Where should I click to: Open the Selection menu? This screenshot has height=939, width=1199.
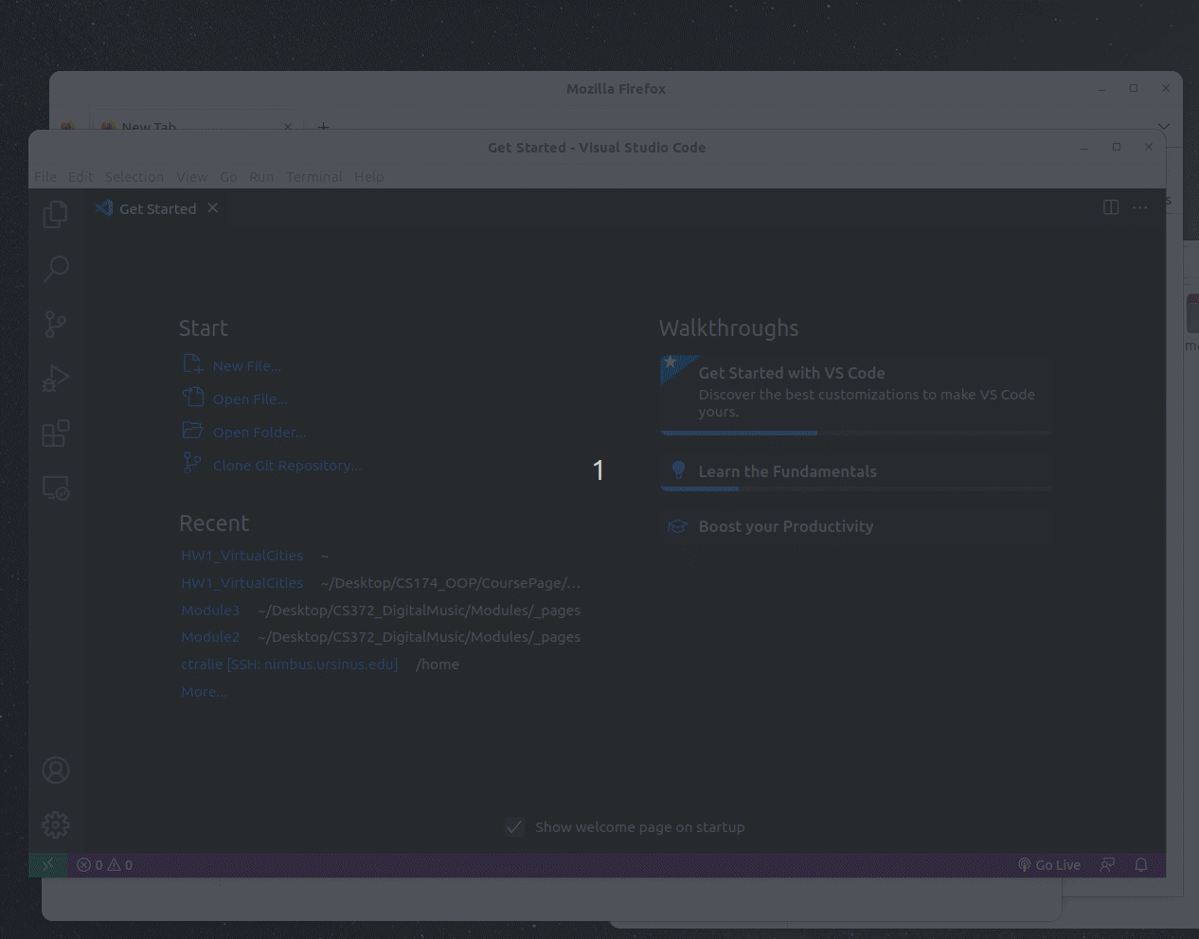[134, 177]
